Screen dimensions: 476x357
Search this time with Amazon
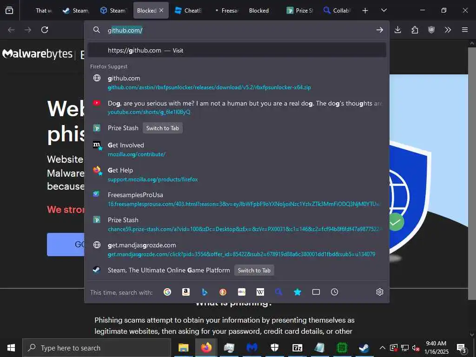pyautogui.click(x=186, y=292)
